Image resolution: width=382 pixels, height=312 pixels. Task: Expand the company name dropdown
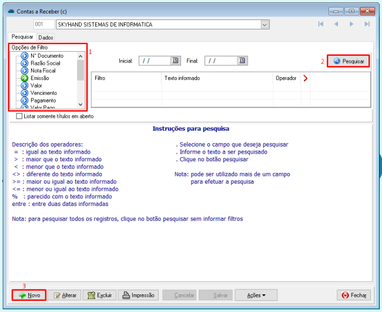click(264, 25)
